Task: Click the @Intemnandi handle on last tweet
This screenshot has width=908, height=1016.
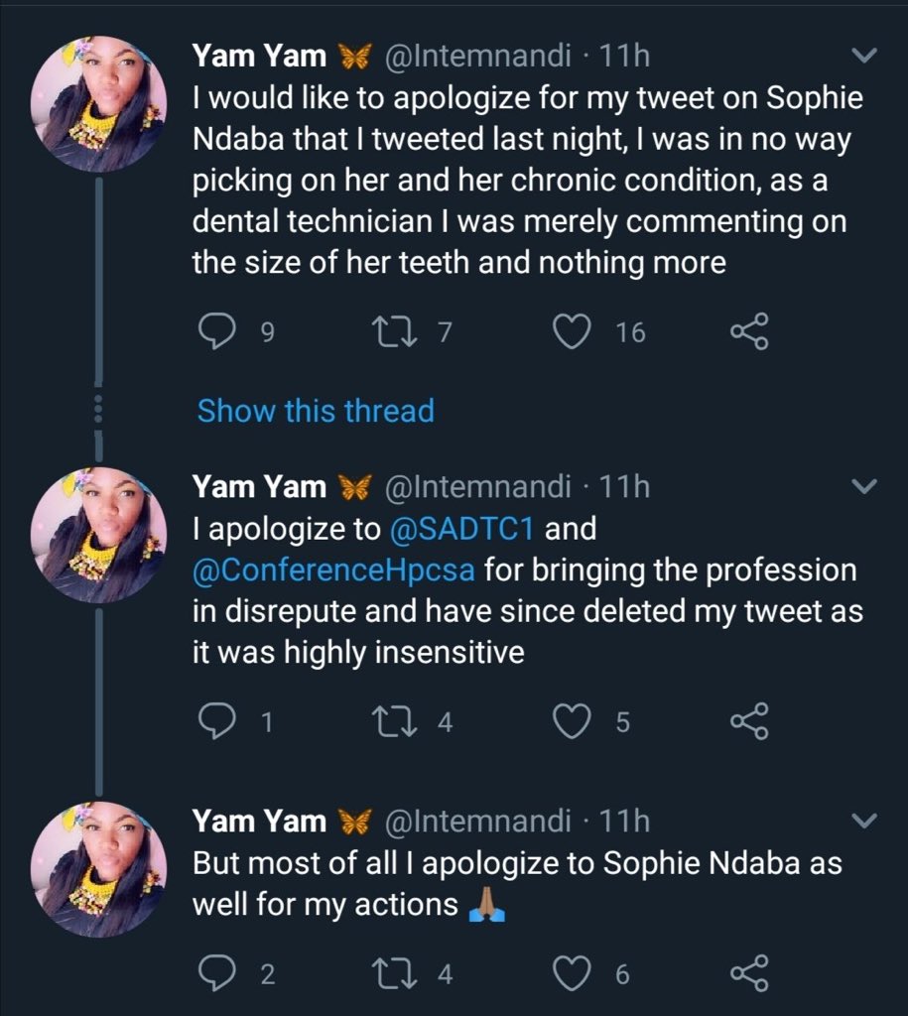Action: click(x=476, y=821)
